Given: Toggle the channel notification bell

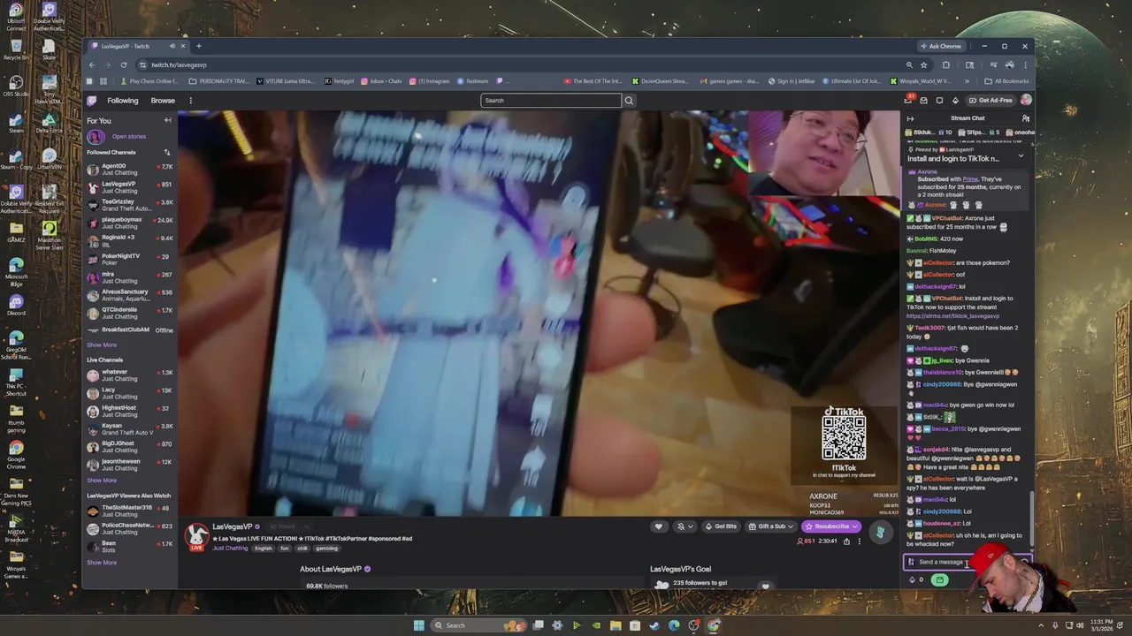Looking at the screenshot, I should point(680,526).
